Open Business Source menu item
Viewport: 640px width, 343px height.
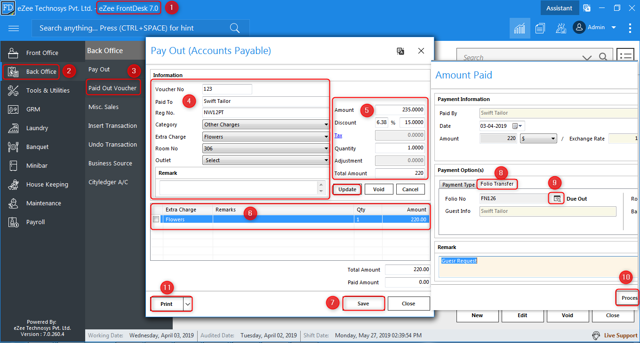tap(110, 163)
